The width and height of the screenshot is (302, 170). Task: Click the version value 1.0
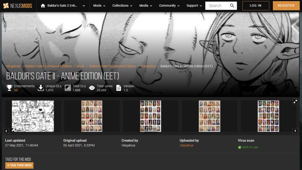(x=126, y=90)
